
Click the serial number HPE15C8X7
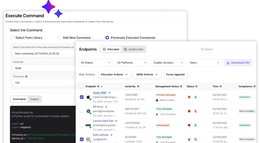pos(132,109)
